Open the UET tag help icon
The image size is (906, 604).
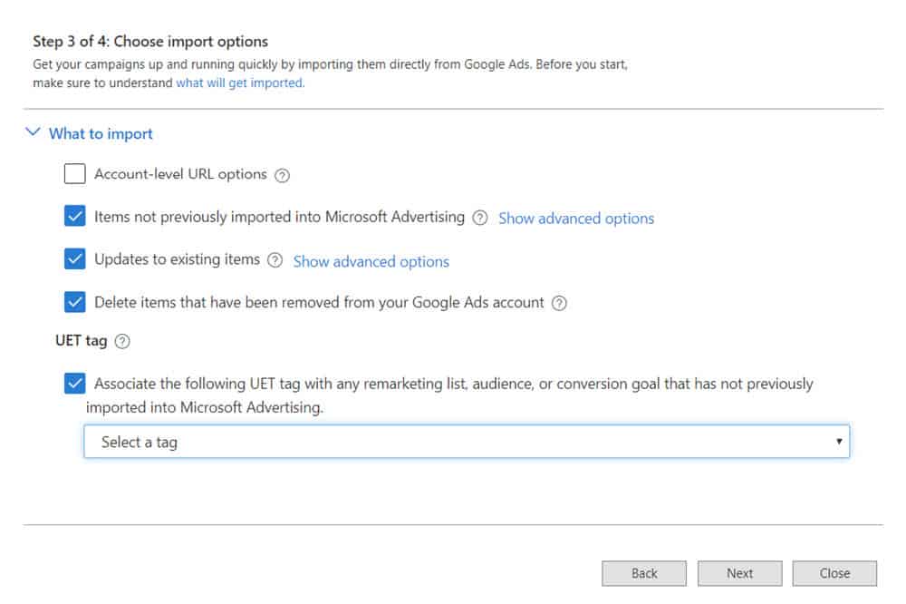122,341
